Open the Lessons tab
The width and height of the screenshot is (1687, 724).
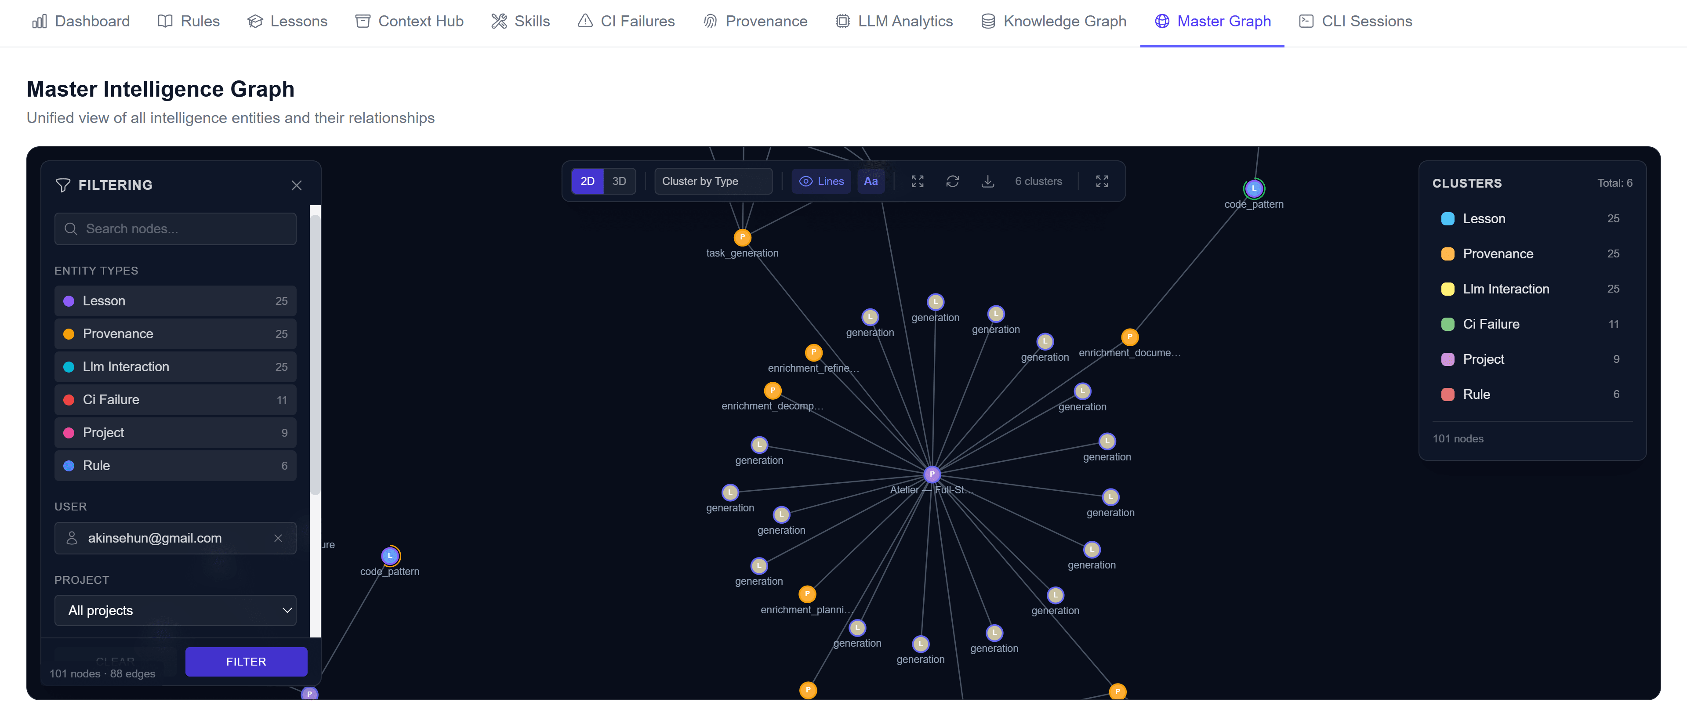287,21
